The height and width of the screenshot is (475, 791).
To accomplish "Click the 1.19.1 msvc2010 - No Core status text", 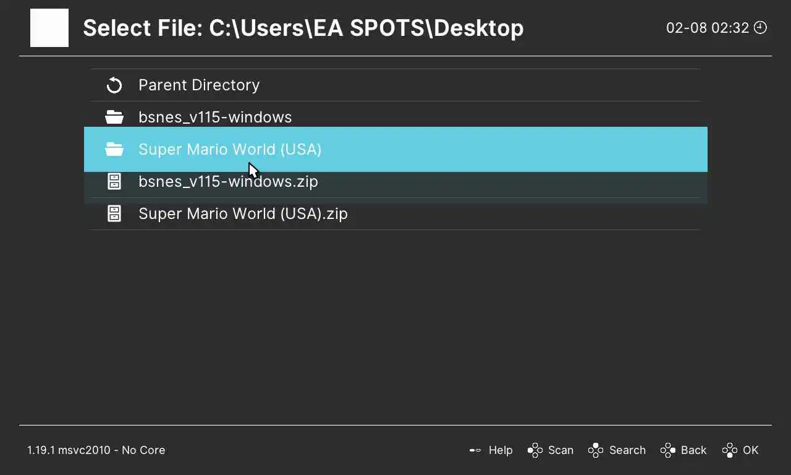I will 96,450.
